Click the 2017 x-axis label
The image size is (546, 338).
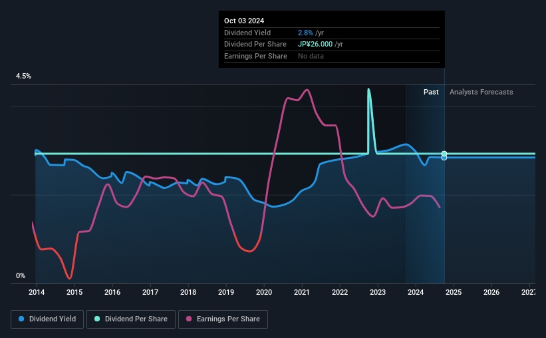pos(150,292)
